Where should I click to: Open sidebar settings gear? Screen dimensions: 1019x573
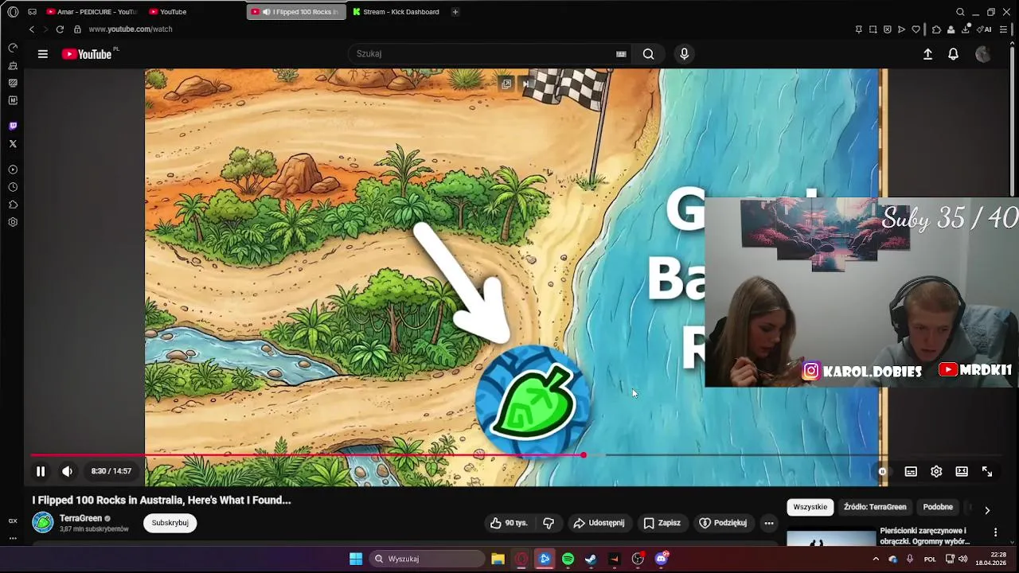click(13, 222)
